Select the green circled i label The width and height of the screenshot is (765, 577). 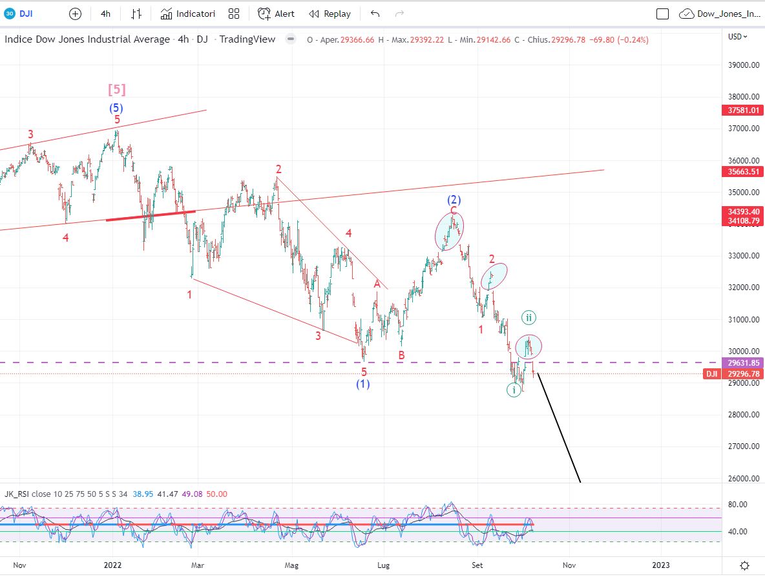[x=514, y=390]
